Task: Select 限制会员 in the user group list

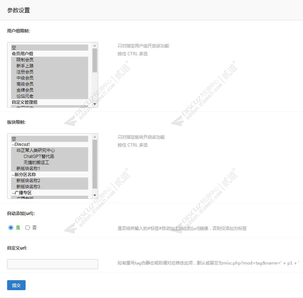Action: (x=50, y=60)
